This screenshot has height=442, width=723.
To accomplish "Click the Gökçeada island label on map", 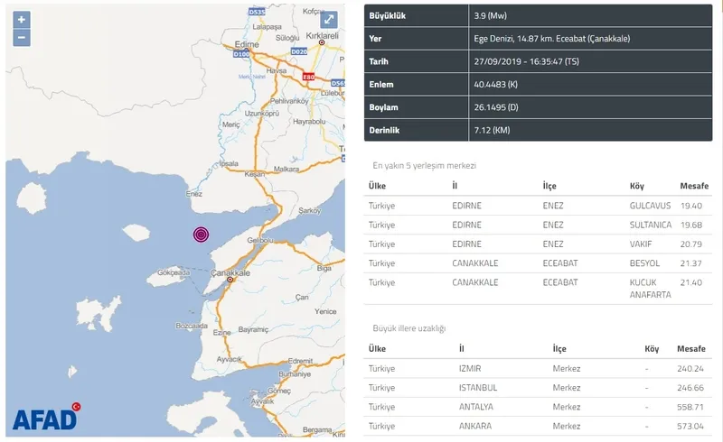I will coord(174,272).
